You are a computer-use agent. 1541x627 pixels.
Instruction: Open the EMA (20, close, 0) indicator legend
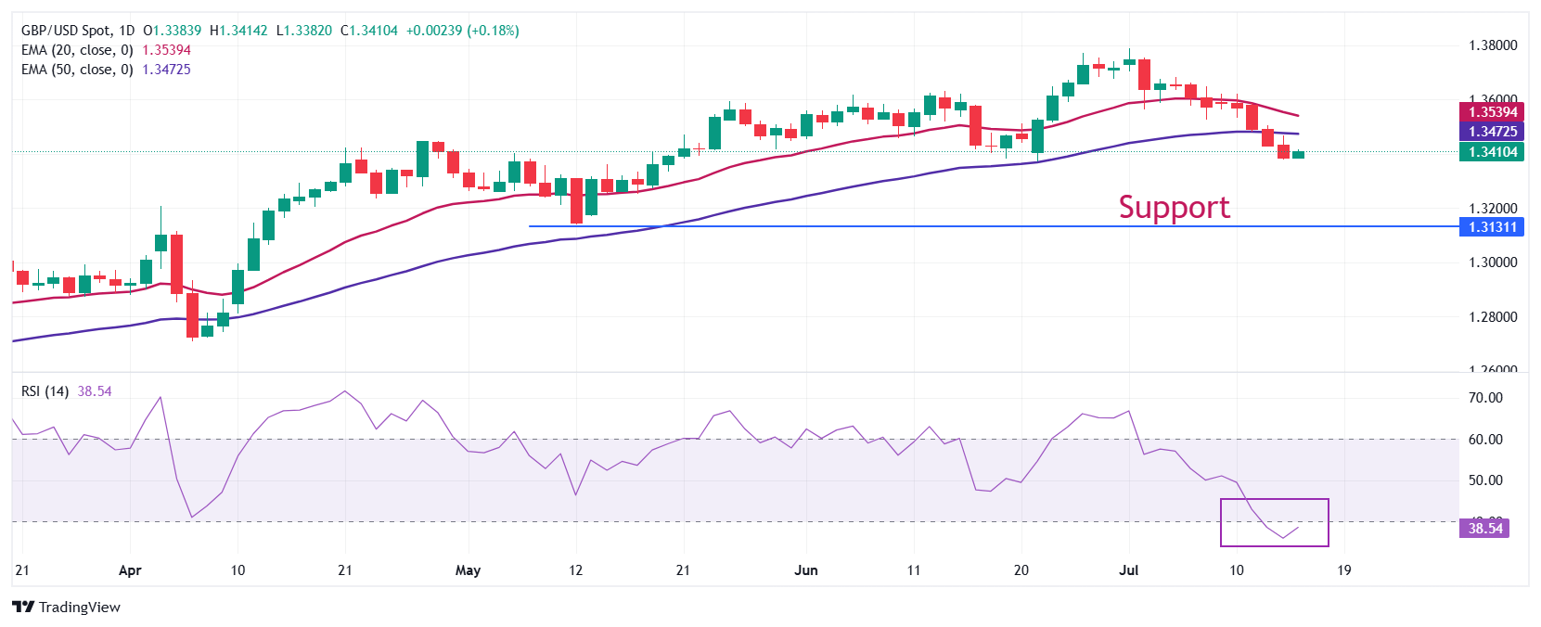[x=77, y=50]
